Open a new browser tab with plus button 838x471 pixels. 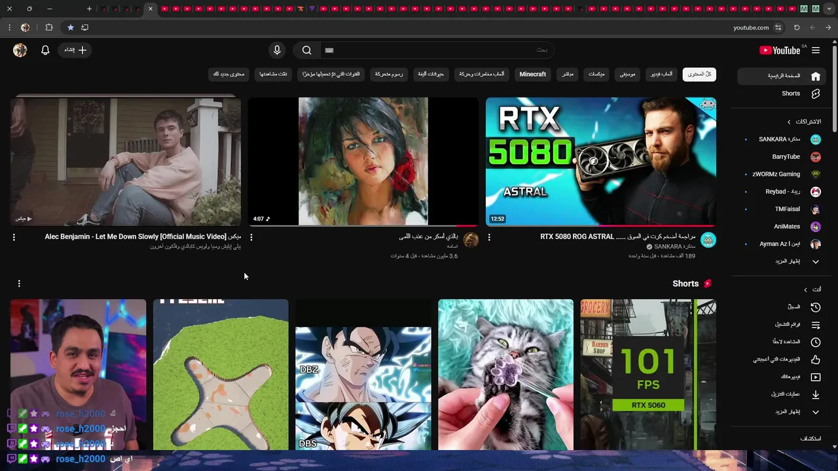[x=89, y=9]
